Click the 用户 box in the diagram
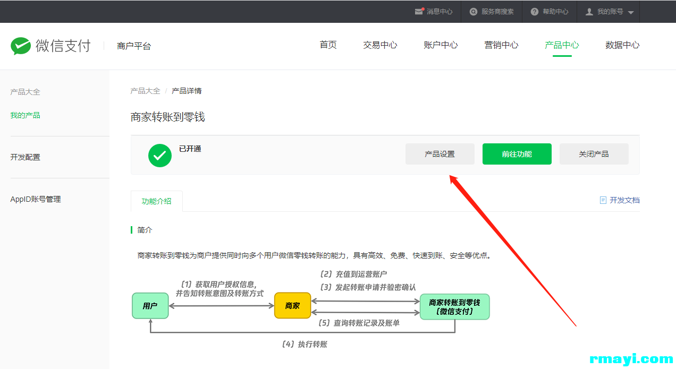Image resolution: width=676 pixels, height=369 pixels. (x=150, y=306)
